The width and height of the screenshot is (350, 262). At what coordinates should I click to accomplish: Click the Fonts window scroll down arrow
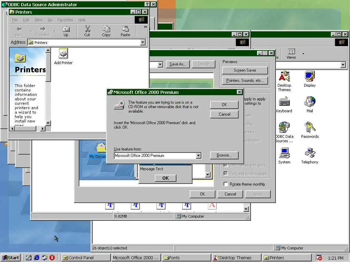point(246,209)
